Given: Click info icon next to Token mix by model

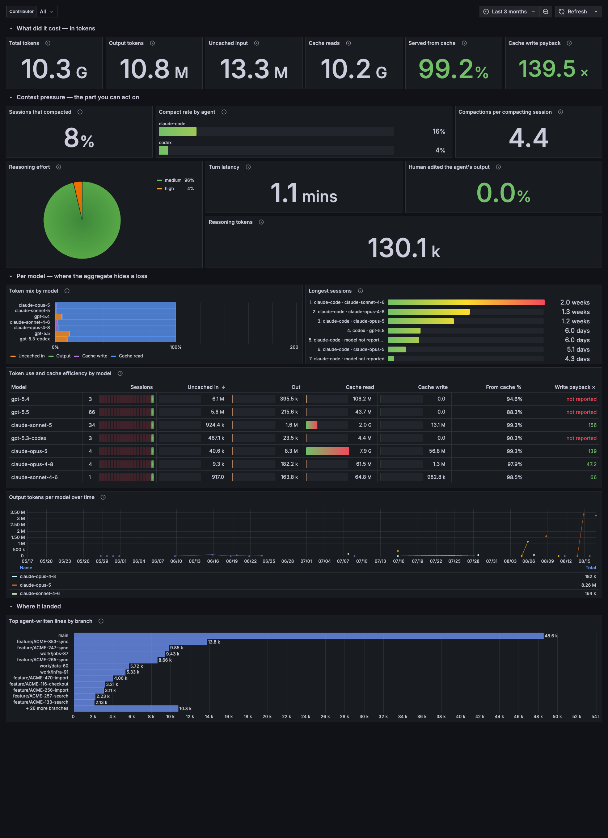Looking at the screenshot, I should (67, 291).
